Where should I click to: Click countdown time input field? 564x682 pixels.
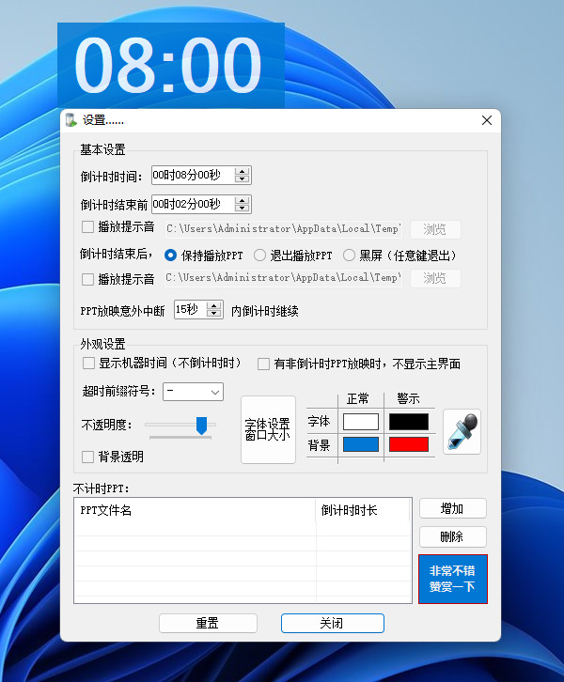pos(192,175)
